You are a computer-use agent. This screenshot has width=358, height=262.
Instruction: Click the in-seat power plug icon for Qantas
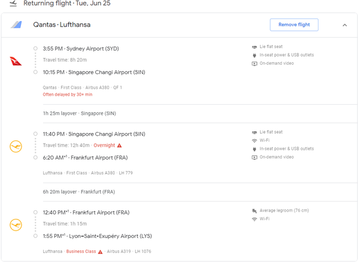pos(254,55)
